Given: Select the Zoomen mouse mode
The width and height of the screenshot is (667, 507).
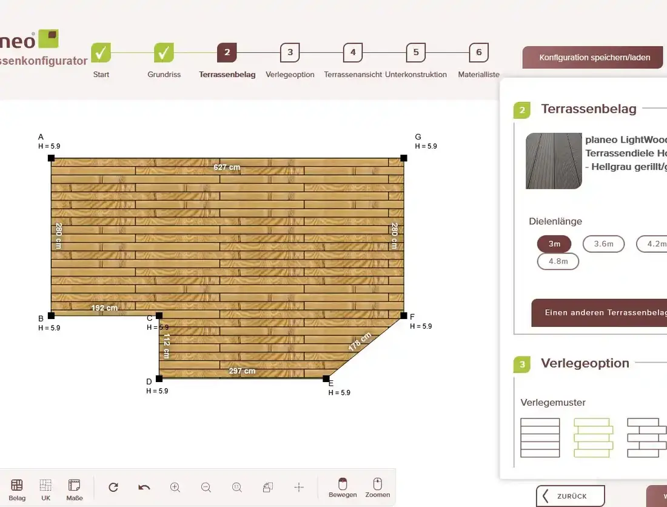Looking at the screenshot, I should [377, 486].
